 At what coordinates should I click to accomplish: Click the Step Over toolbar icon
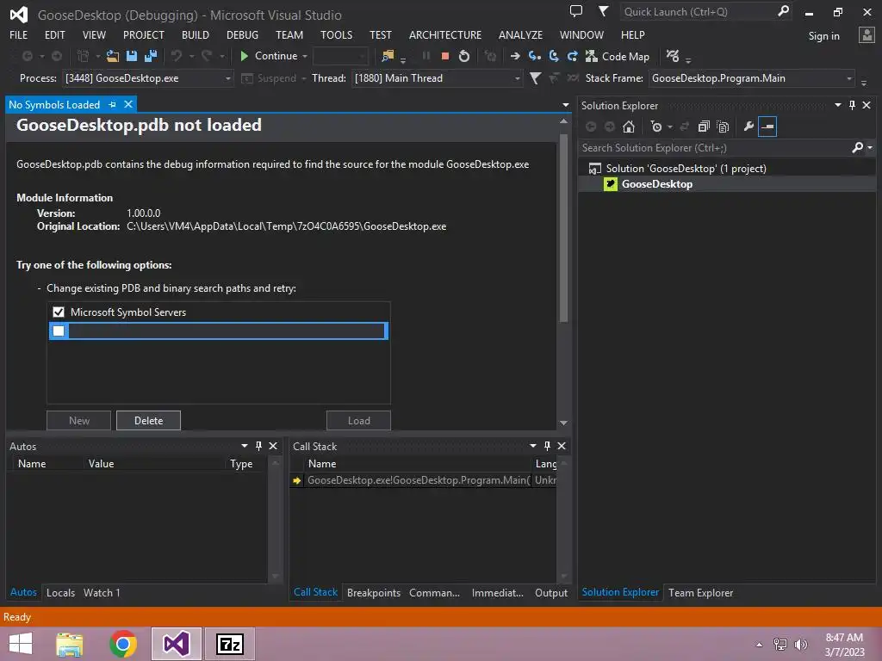[554, 56]
